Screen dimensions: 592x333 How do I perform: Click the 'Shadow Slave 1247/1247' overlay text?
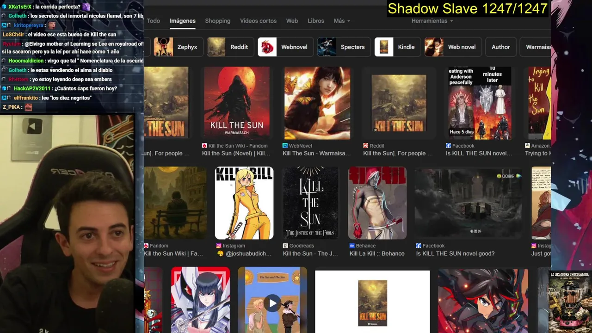pyautogui.click(x=468, y=8)
